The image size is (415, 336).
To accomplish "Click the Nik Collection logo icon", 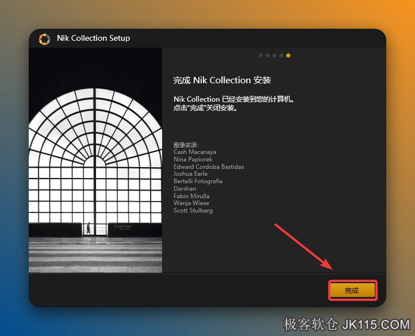I will click(44, 39).
